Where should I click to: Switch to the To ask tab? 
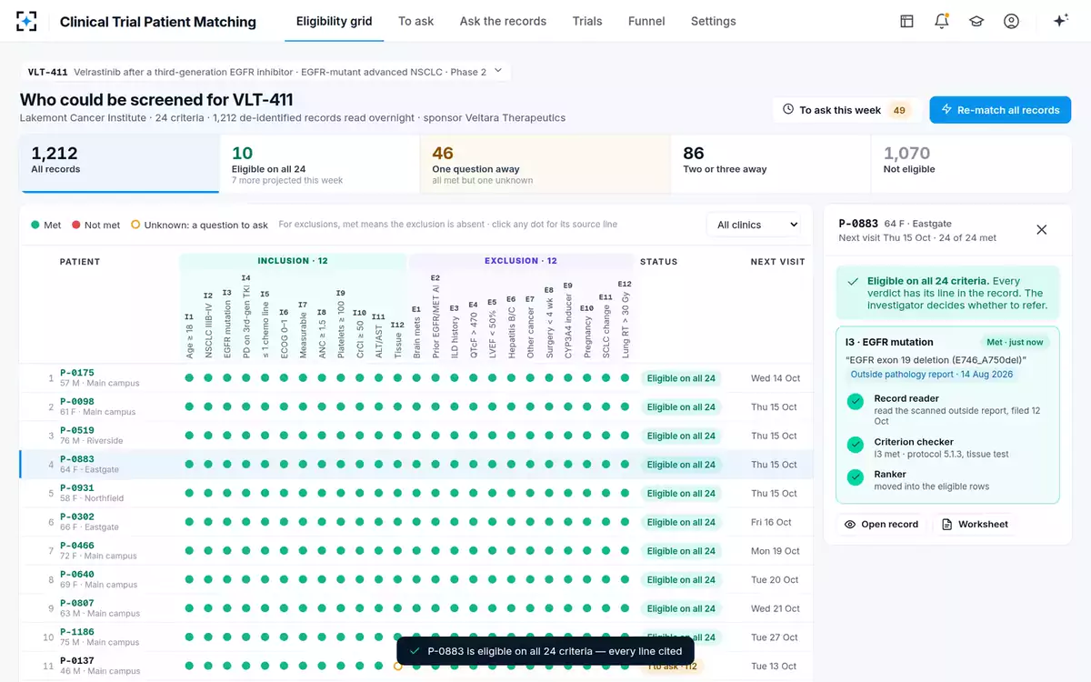click(x=415, y=21)
